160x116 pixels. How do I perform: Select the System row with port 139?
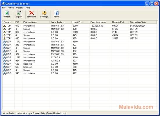tap(79, 29)
